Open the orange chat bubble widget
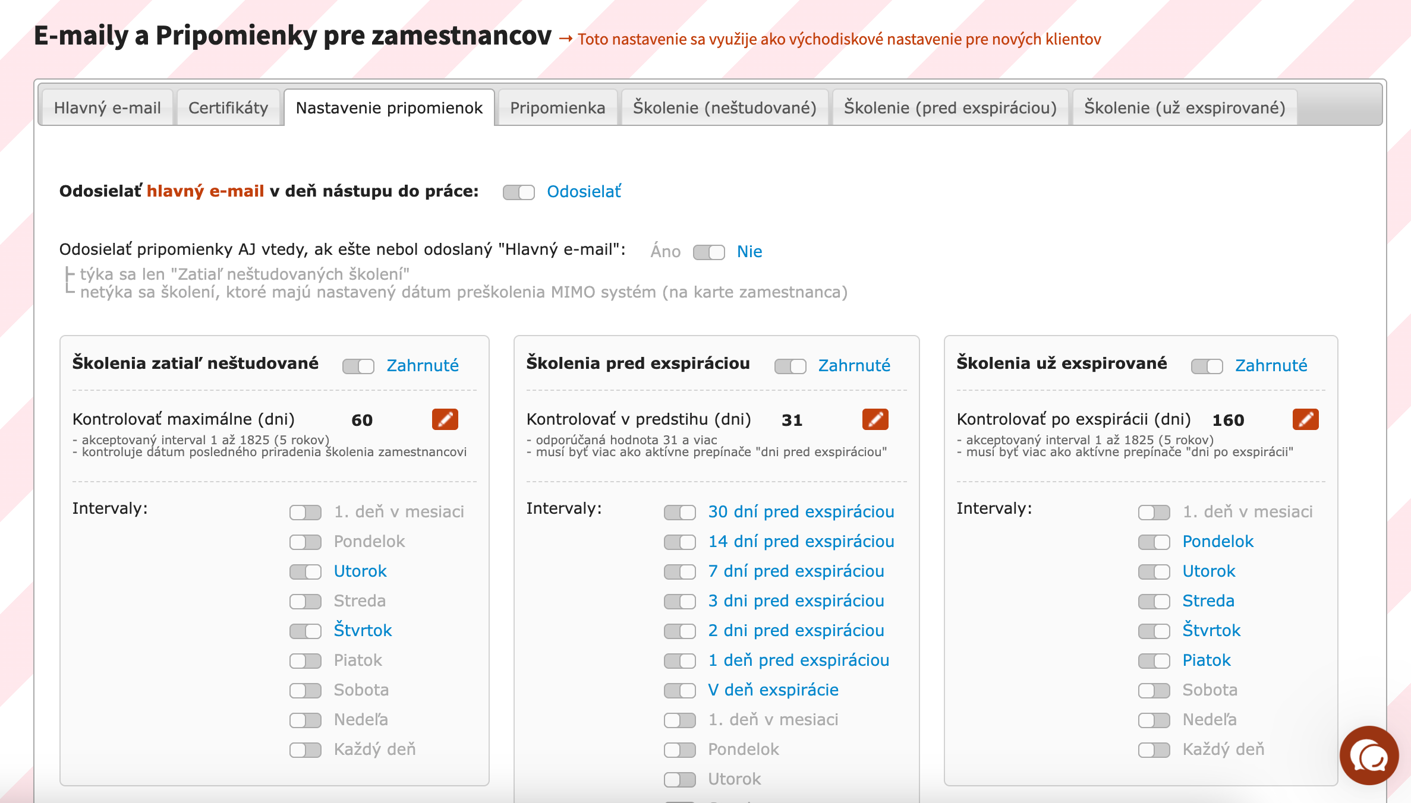Screen dimensions: 1411x803 [x=1369, y=755]
